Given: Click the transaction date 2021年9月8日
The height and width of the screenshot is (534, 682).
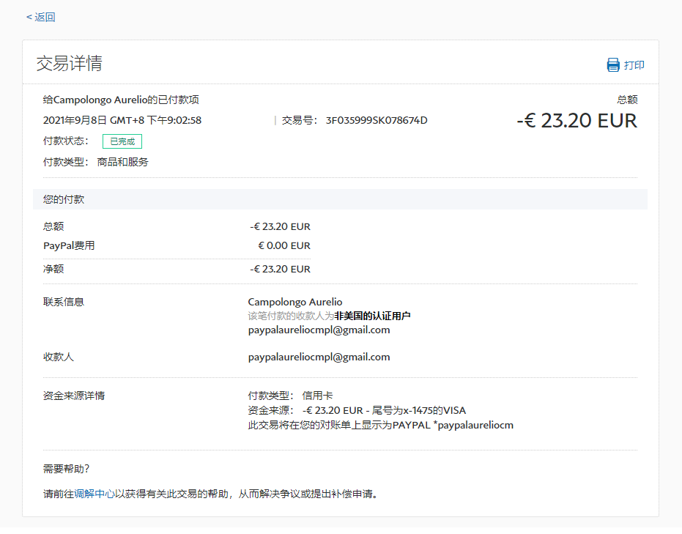Looking at the screenshot, I should tap(75, 120).
